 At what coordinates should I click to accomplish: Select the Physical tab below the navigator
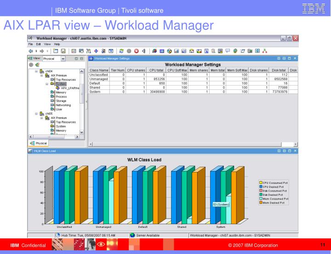[x=39, y=143]
